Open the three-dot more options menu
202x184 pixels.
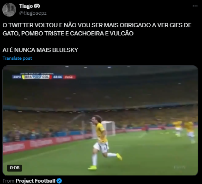195,6
